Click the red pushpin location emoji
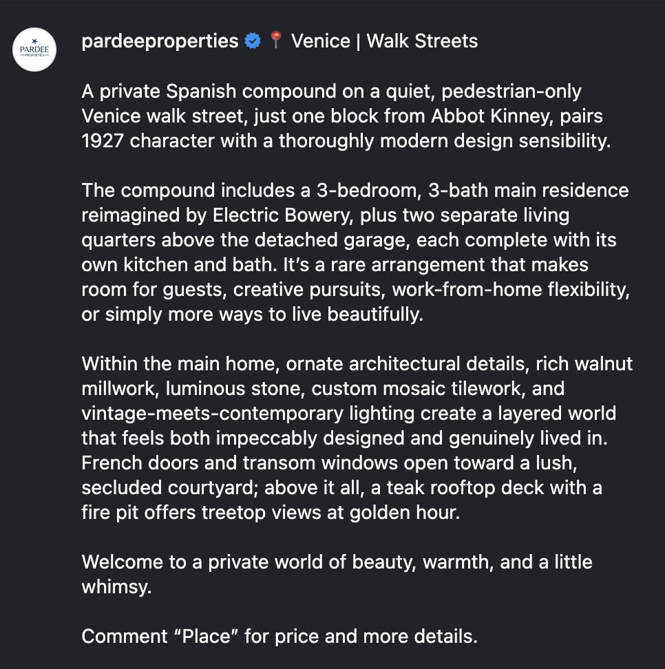Screen dimensions: 665x669 click(276, 40)
